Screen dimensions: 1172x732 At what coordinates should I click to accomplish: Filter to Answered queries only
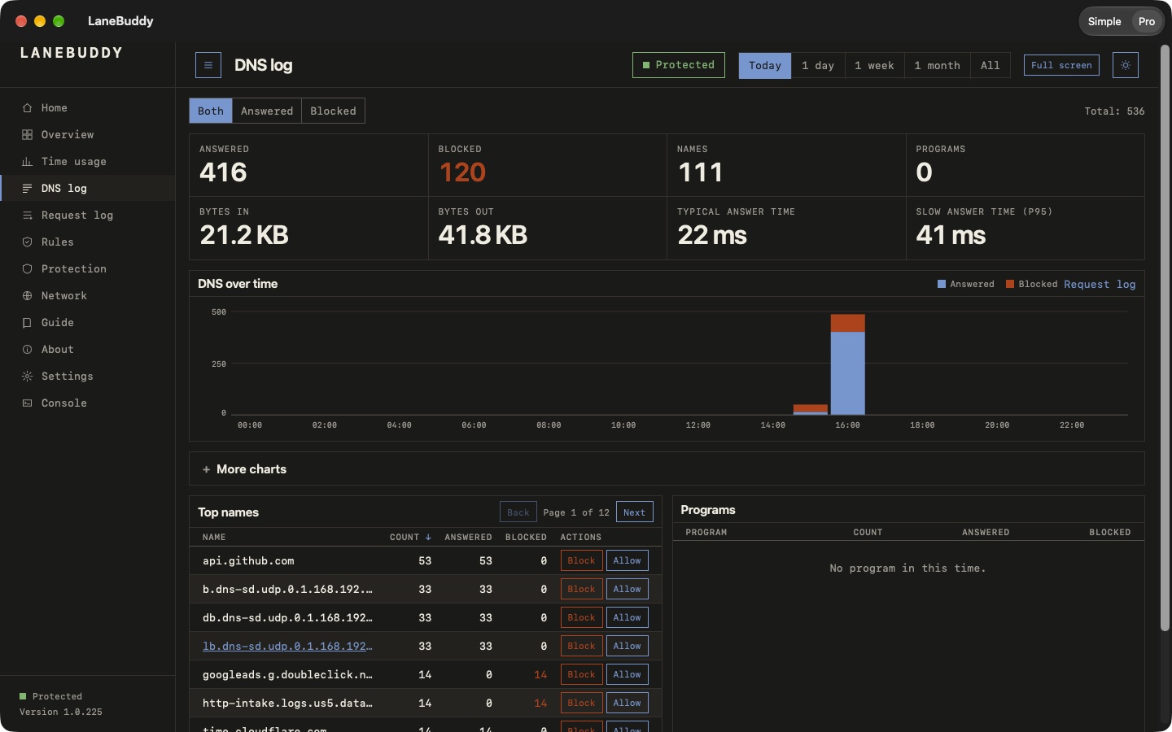coord(267,111)
